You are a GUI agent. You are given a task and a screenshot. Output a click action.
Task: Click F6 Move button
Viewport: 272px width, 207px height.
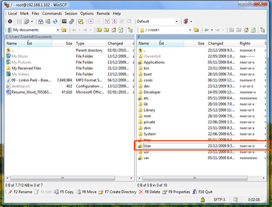pyautogui.click(x=86, y=192)
